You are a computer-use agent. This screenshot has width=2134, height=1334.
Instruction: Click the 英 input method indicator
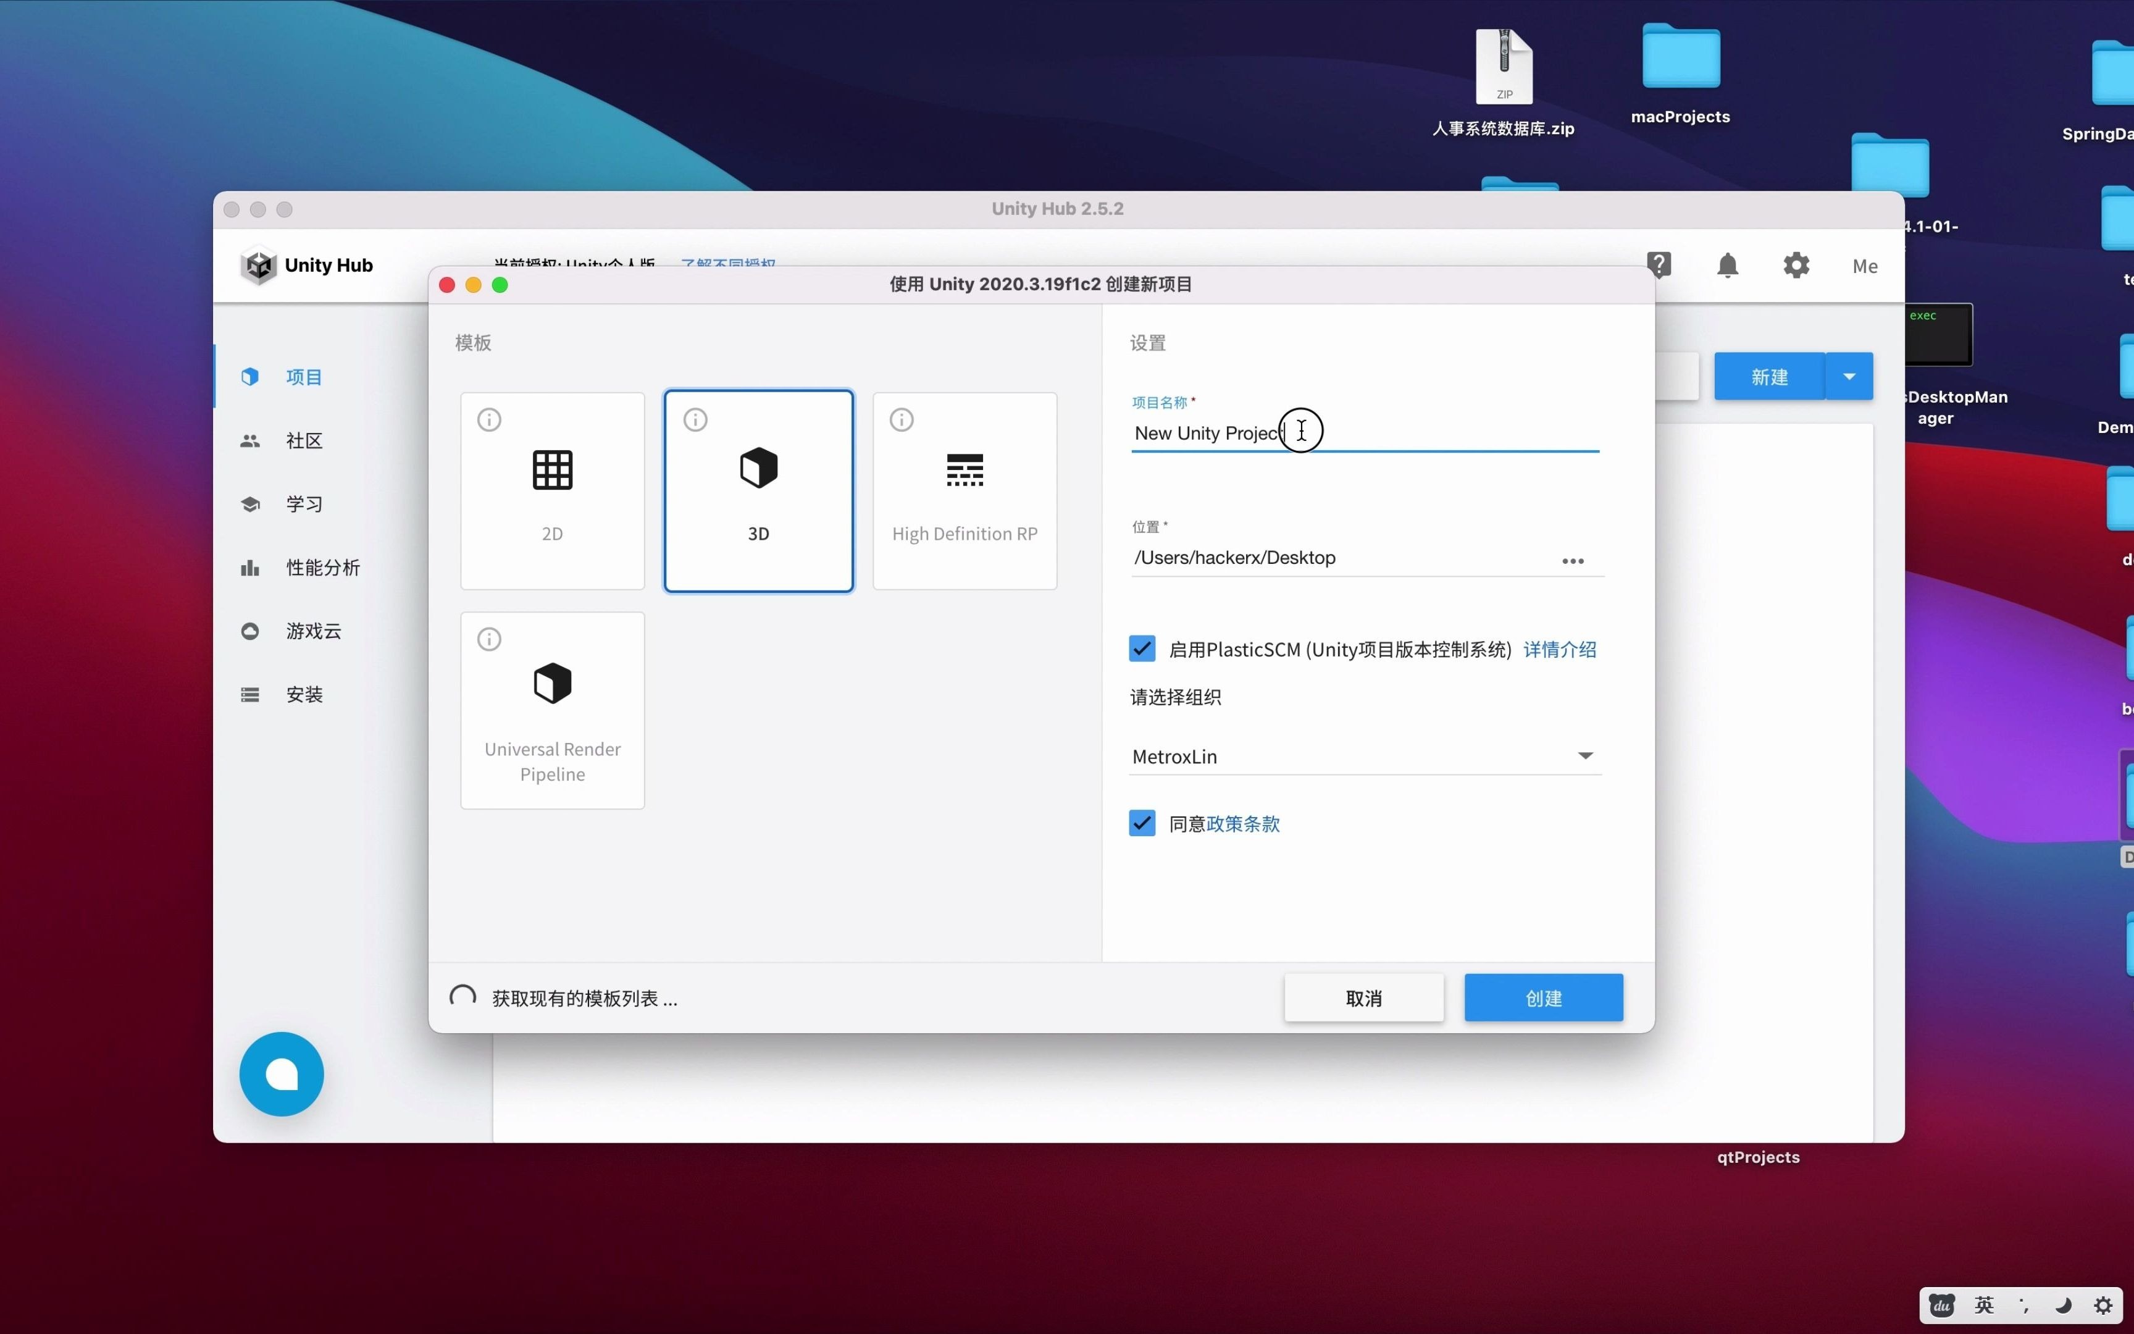click(1984, 1306)
